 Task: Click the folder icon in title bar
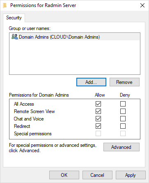(5, 5)
